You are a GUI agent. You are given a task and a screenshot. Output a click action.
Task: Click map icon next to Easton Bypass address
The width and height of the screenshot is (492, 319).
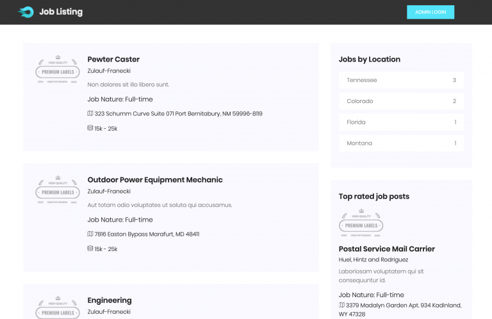pyautogui.click(x=90, y=234)
